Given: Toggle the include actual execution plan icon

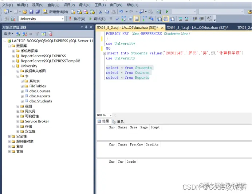Looking at the screenshot, I should pyautogui.click(x=144, y=19).
